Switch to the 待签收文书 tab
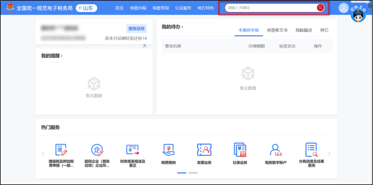373x185 pixels. click(x=277, y=30)
